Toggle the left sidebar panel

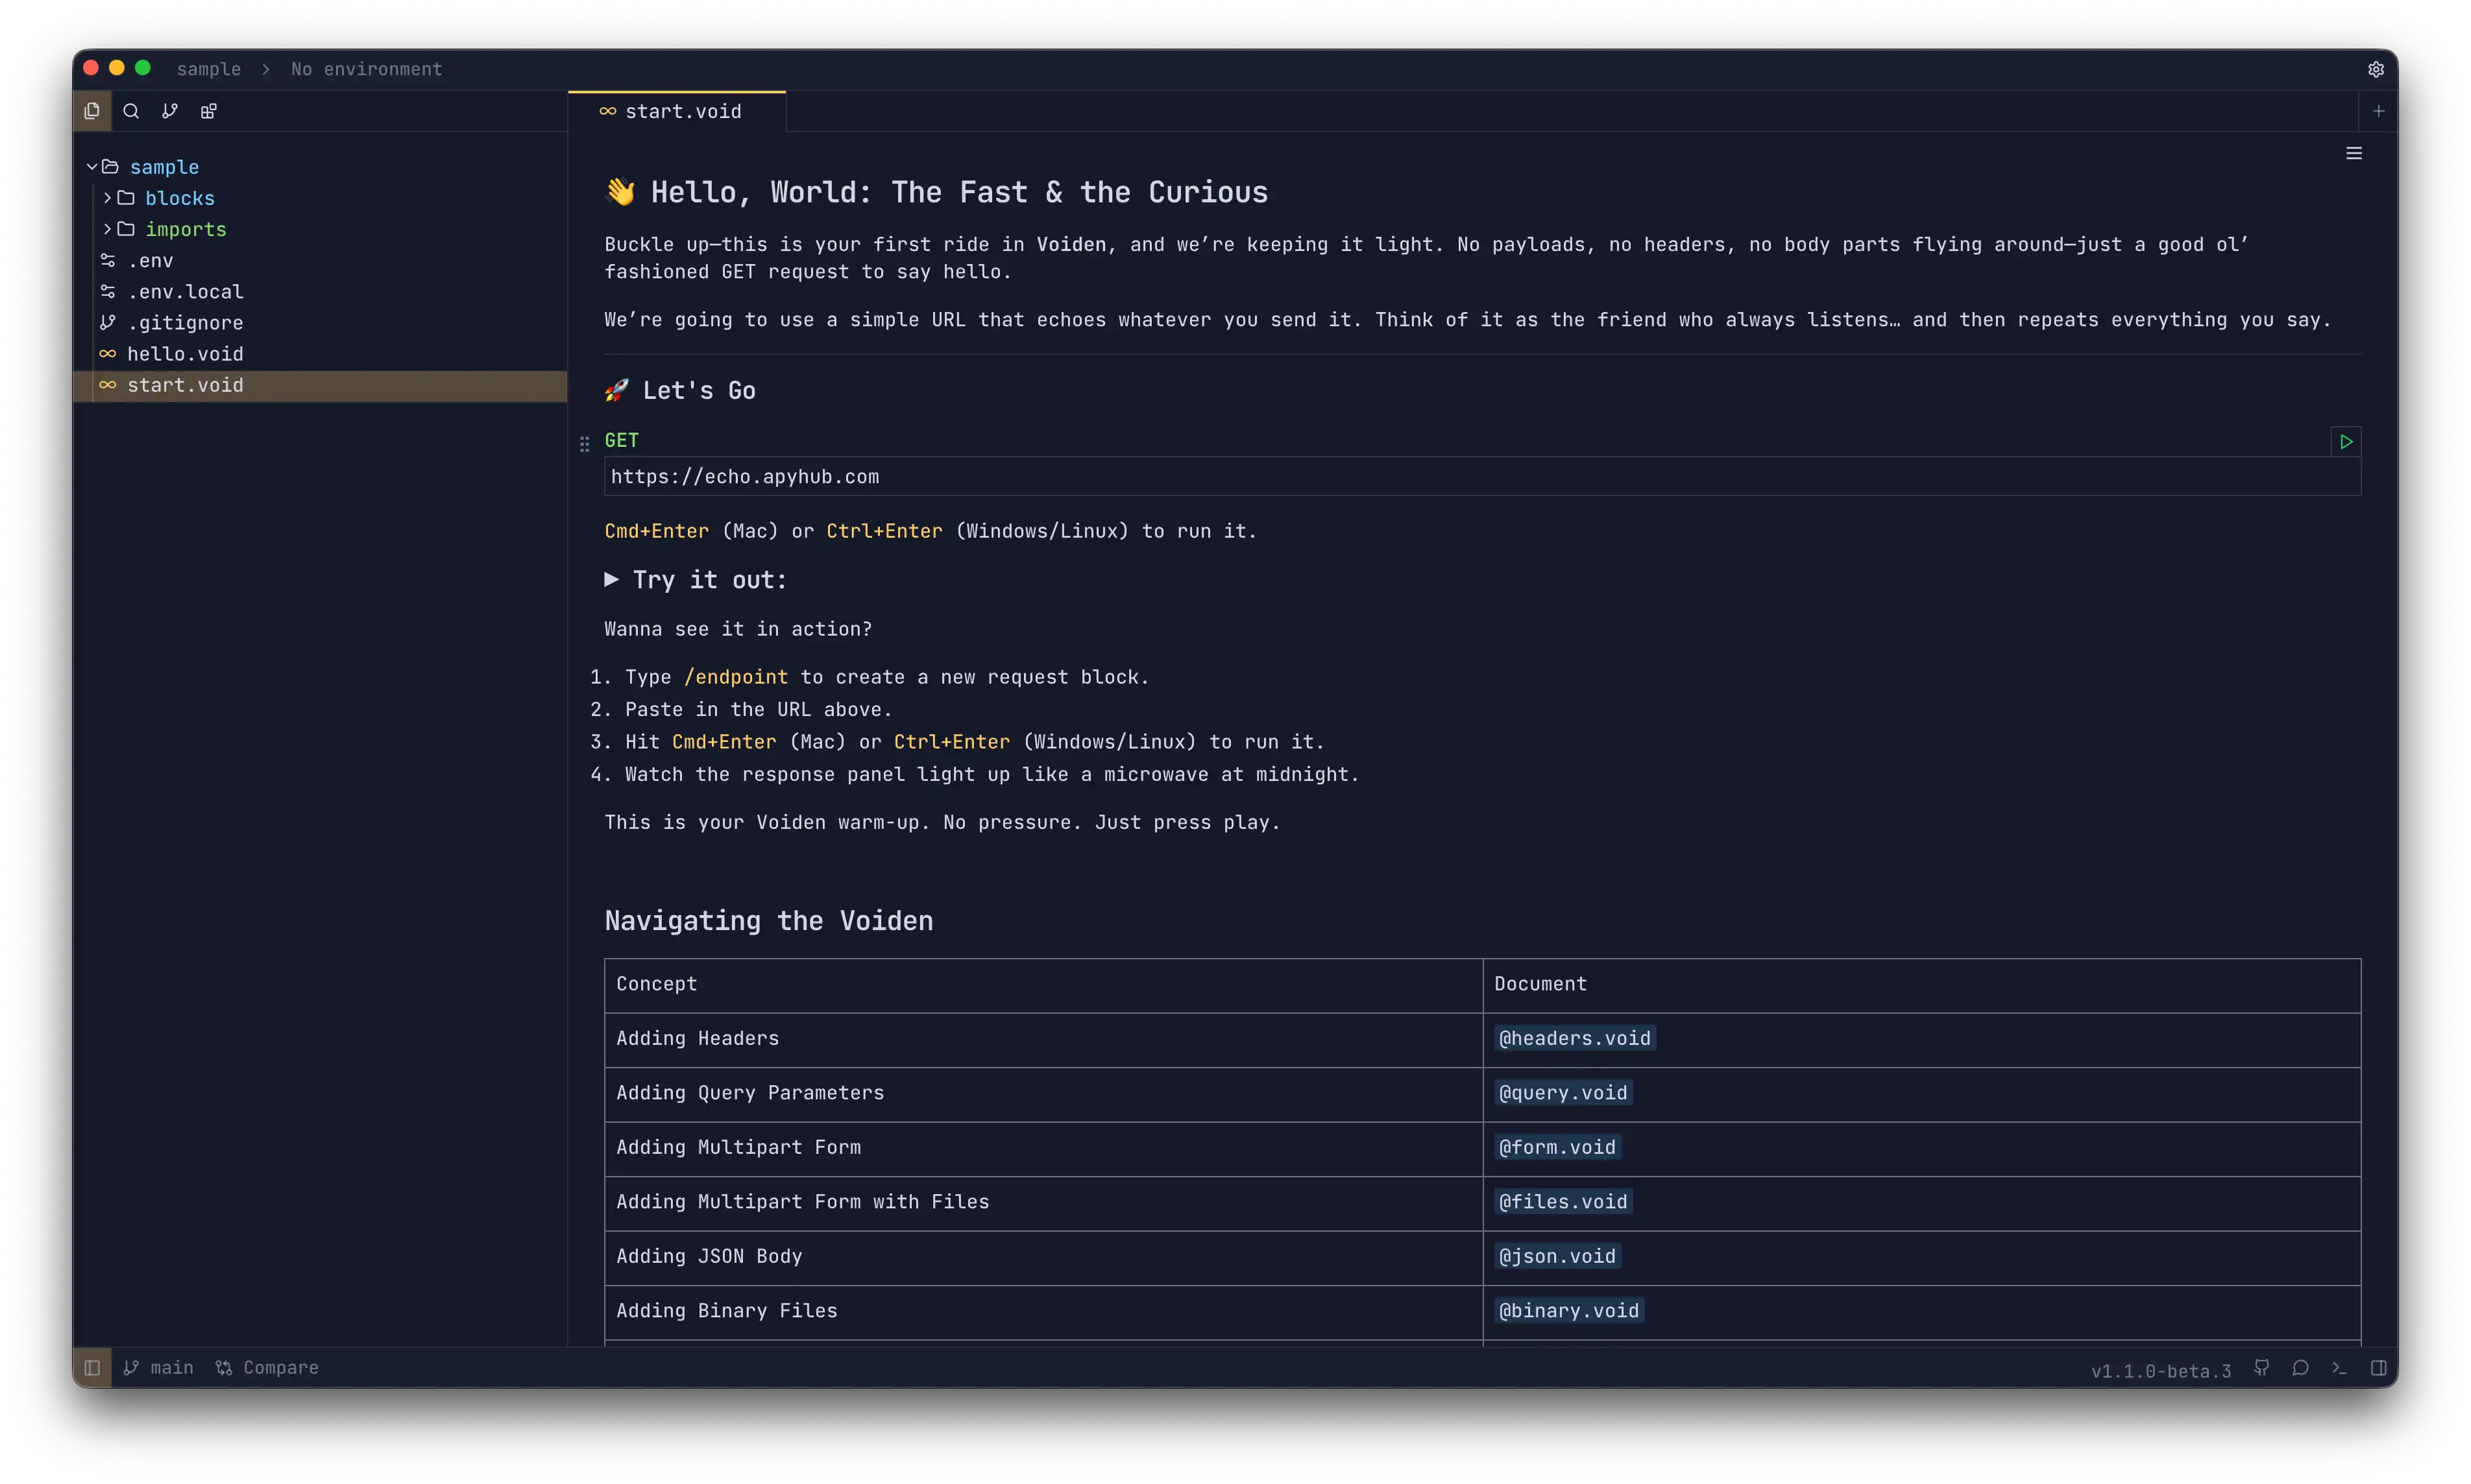click(92, 1367)
